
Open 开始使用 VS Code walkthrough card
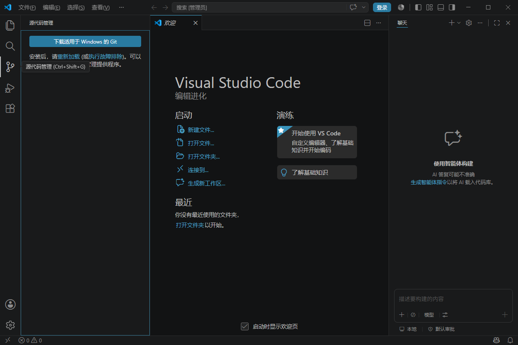pos(317,142)
